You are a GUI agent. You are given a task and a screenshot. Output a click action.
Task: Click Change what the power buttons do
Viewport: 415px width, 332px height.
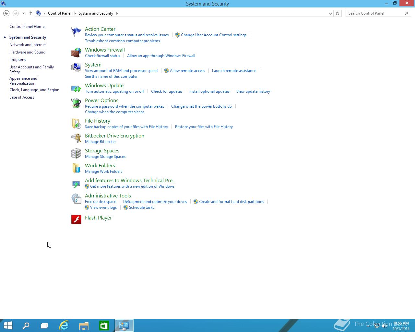[x=201, y=106]
